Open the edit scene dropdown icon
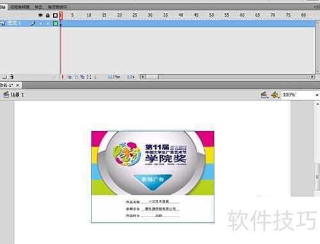Viewport: 320px width, 244px height. point(264,95)
